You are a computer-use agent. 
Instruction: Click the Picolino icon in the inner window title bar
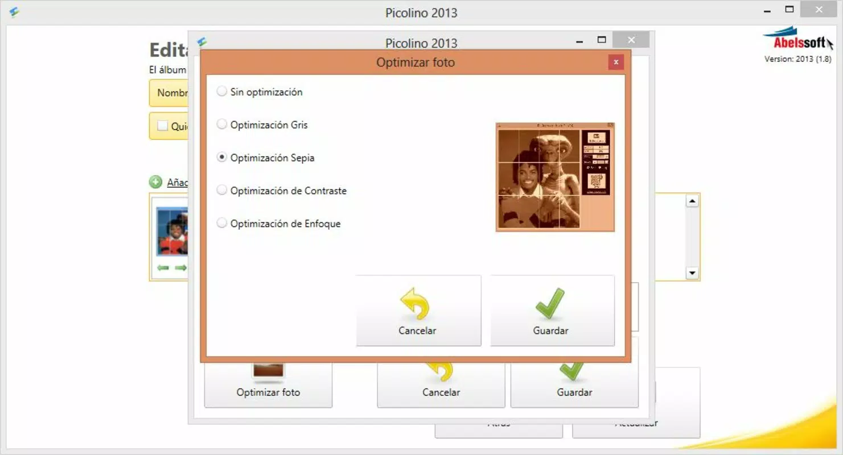click(x=202, y=42)
